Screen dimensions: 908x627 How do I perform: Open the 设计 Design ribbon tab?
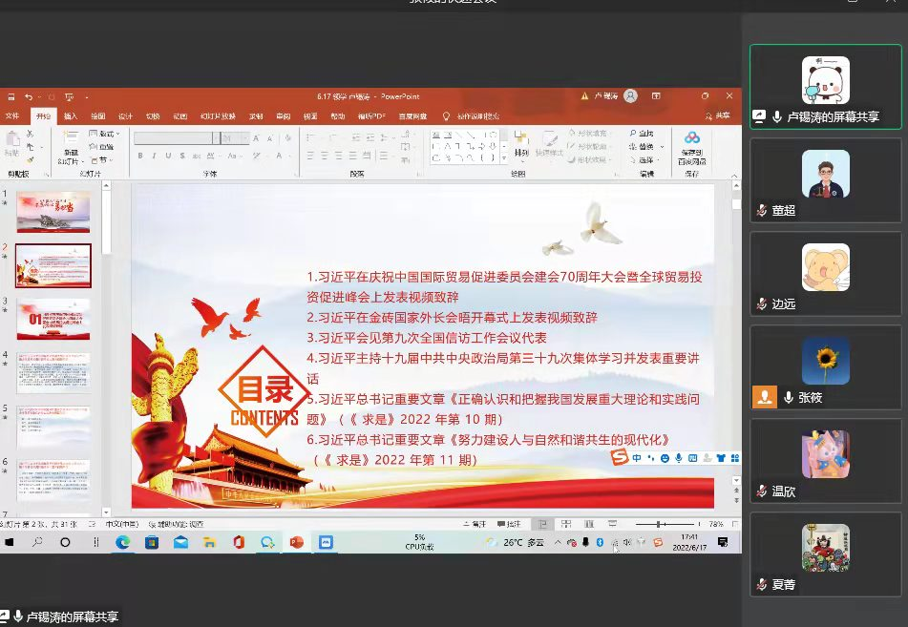[125, 116]
